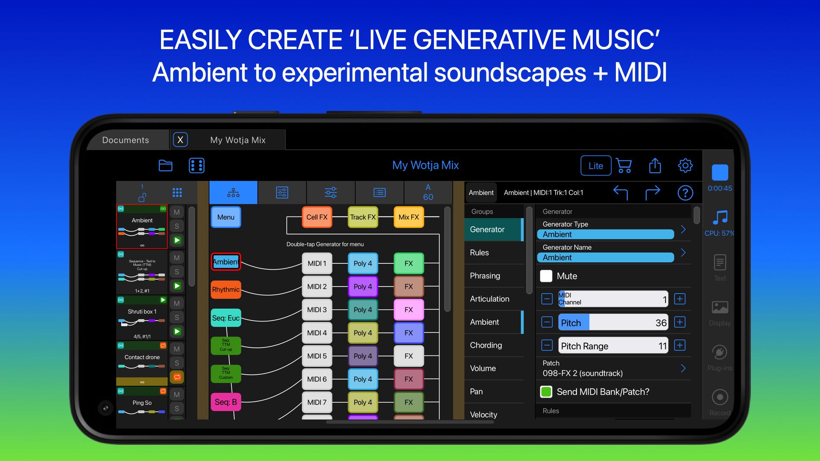Decrease the Pitch value

pyautogui.click(x=547, y=322)
